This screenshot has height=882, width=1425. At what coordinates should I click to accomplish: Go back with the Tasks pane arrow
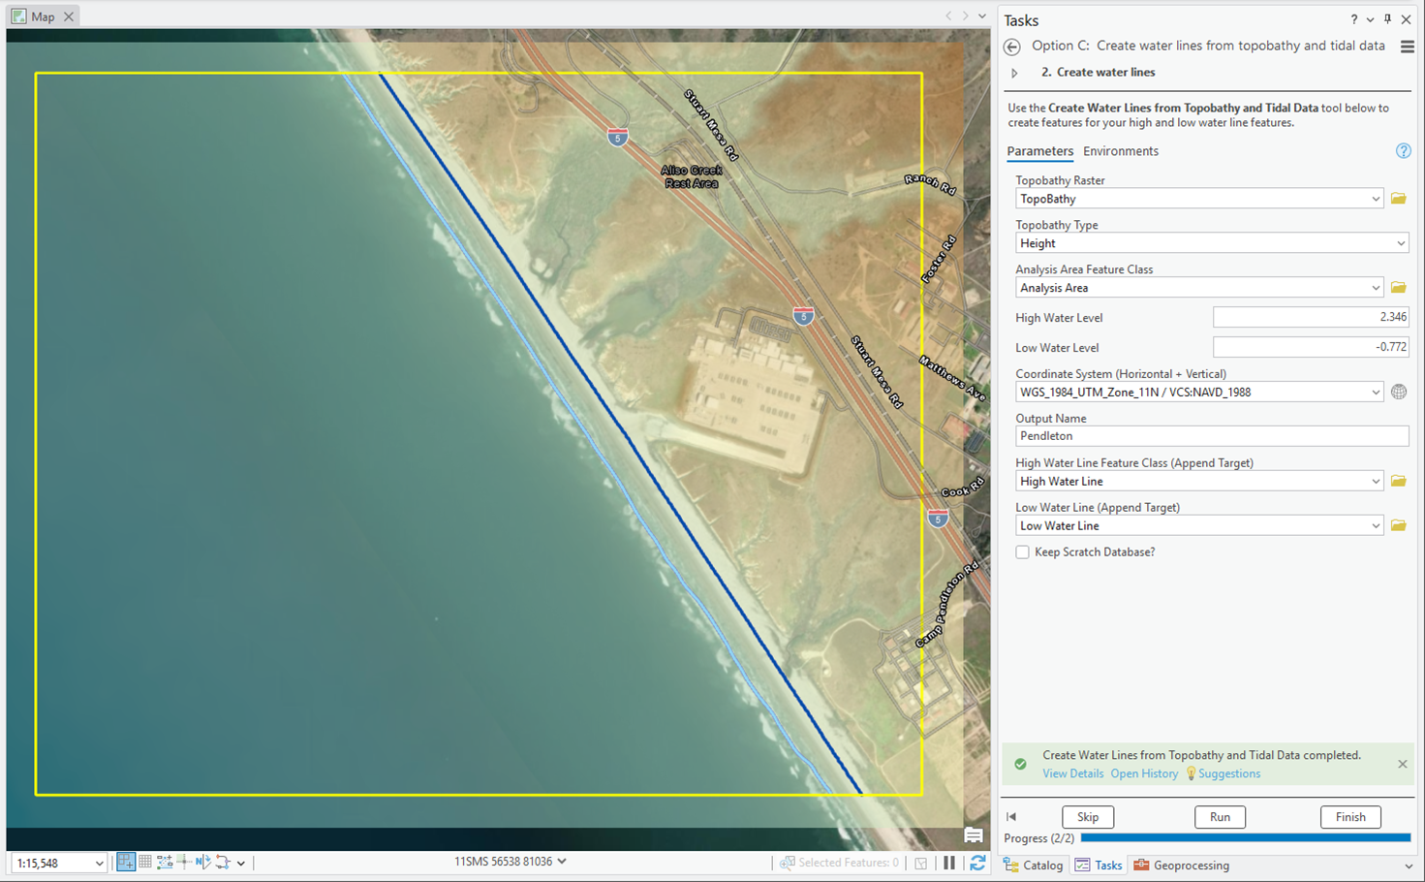coord(1012,47)
